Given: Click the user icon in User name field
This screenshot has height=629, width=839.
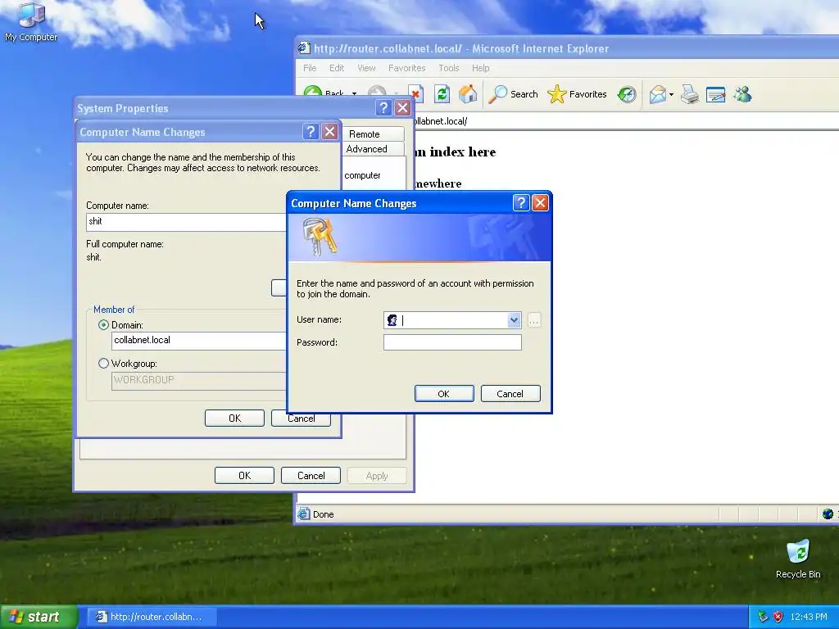Looking at the screenshot, I should pyautogui.click(x=392, y=320).
